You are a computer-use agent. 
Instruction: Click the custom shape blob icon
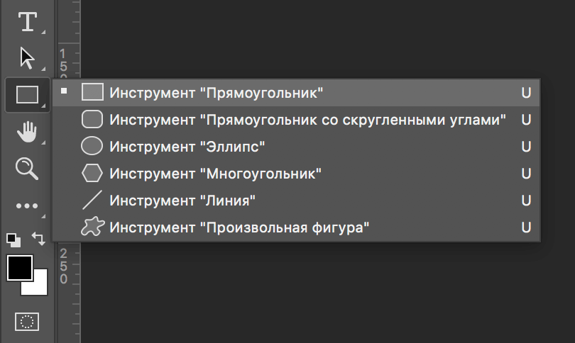tap(92, 227)
